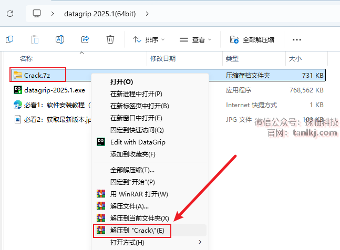Sort by the 大小 column header

(295, 58)
